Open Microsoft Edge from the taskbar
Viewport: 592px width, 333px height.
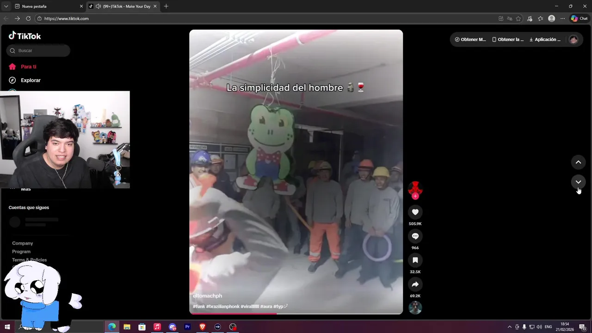tap(112, 327)
